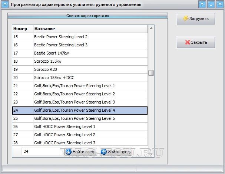
Task: Select Golf,Bora,Eos,Touran Power Steering Level 2
Action: tap(80, 94)
